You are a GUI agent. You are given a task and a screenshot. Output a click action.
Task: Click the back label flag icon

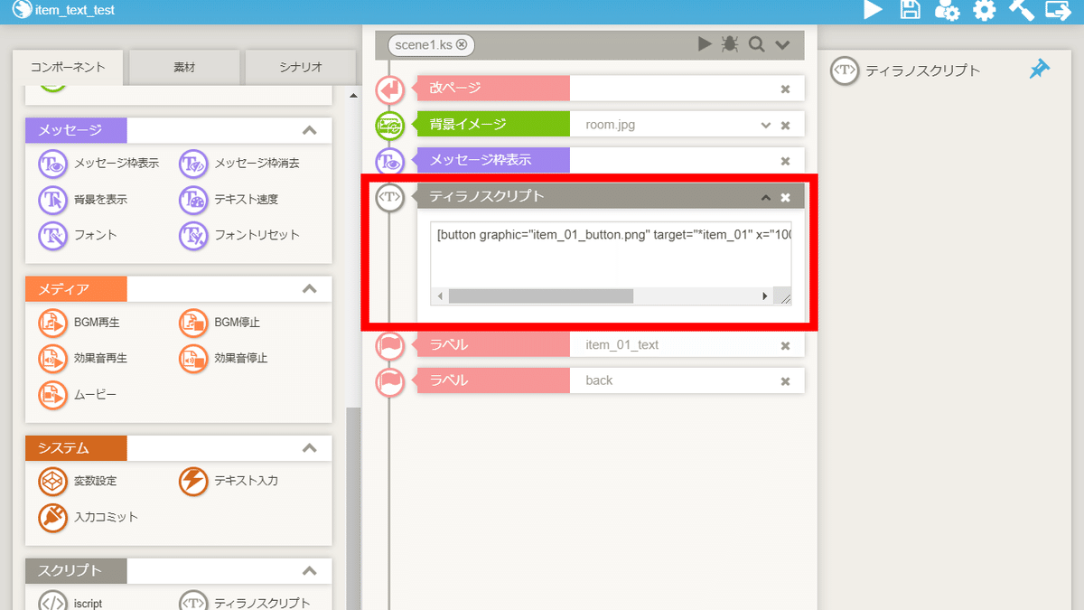[390, 381]
